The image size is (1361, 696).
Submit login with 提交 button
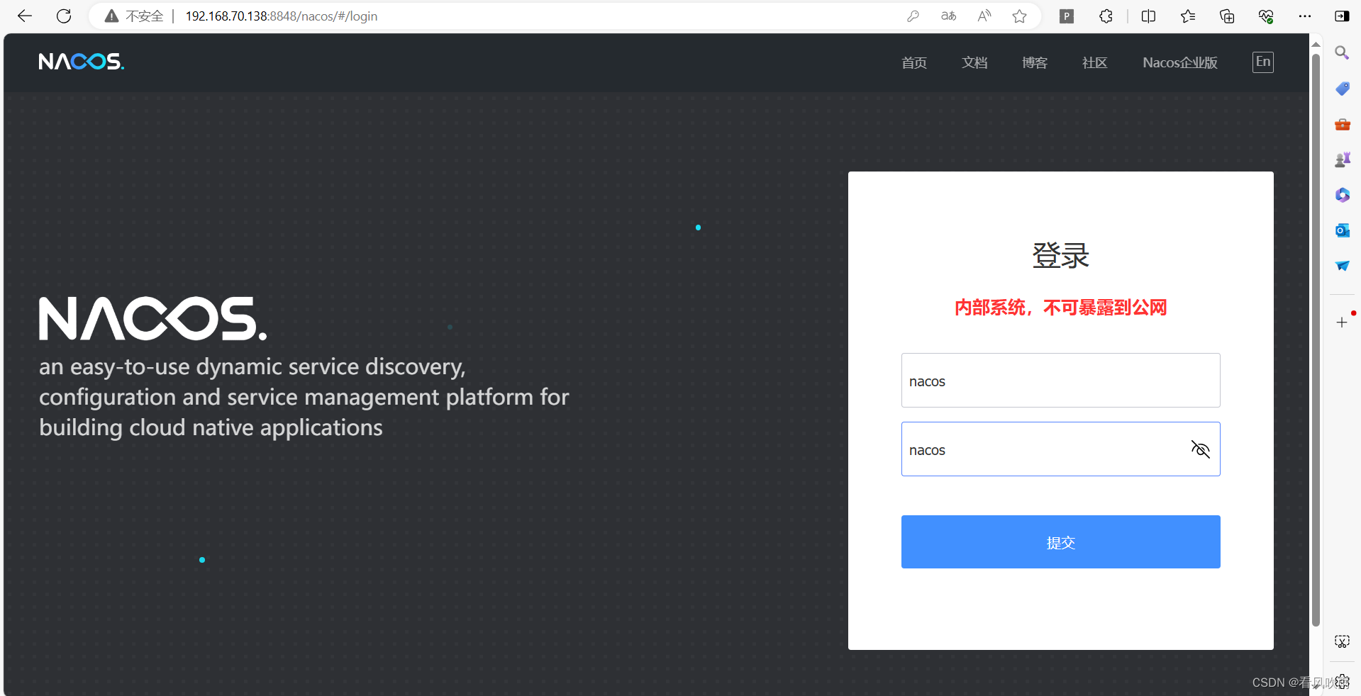[1061, 541]
